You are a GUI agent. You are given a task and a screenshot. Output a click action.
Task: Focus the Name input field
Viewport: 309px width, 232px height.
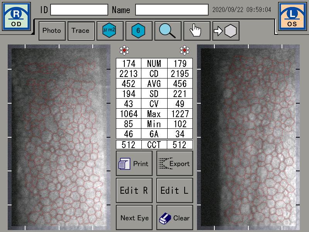pyautogui.click(x=172, y=10)
